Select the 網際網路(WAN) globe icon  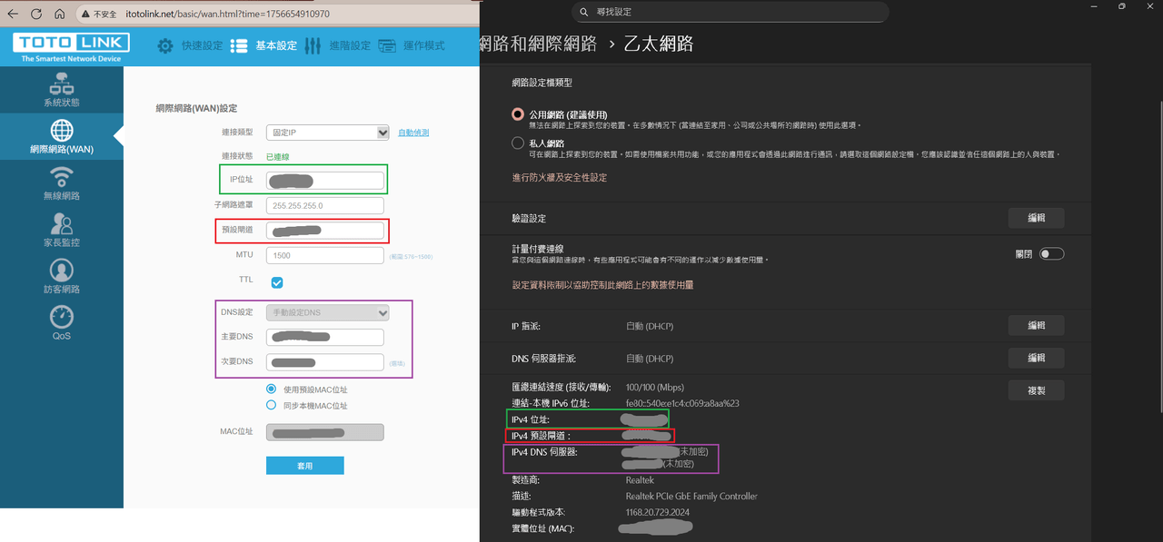click(x=62, y=130)
